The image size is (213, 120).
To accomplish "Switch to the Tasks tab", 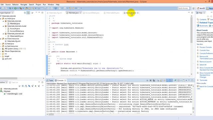I will (x=50, y=80).
